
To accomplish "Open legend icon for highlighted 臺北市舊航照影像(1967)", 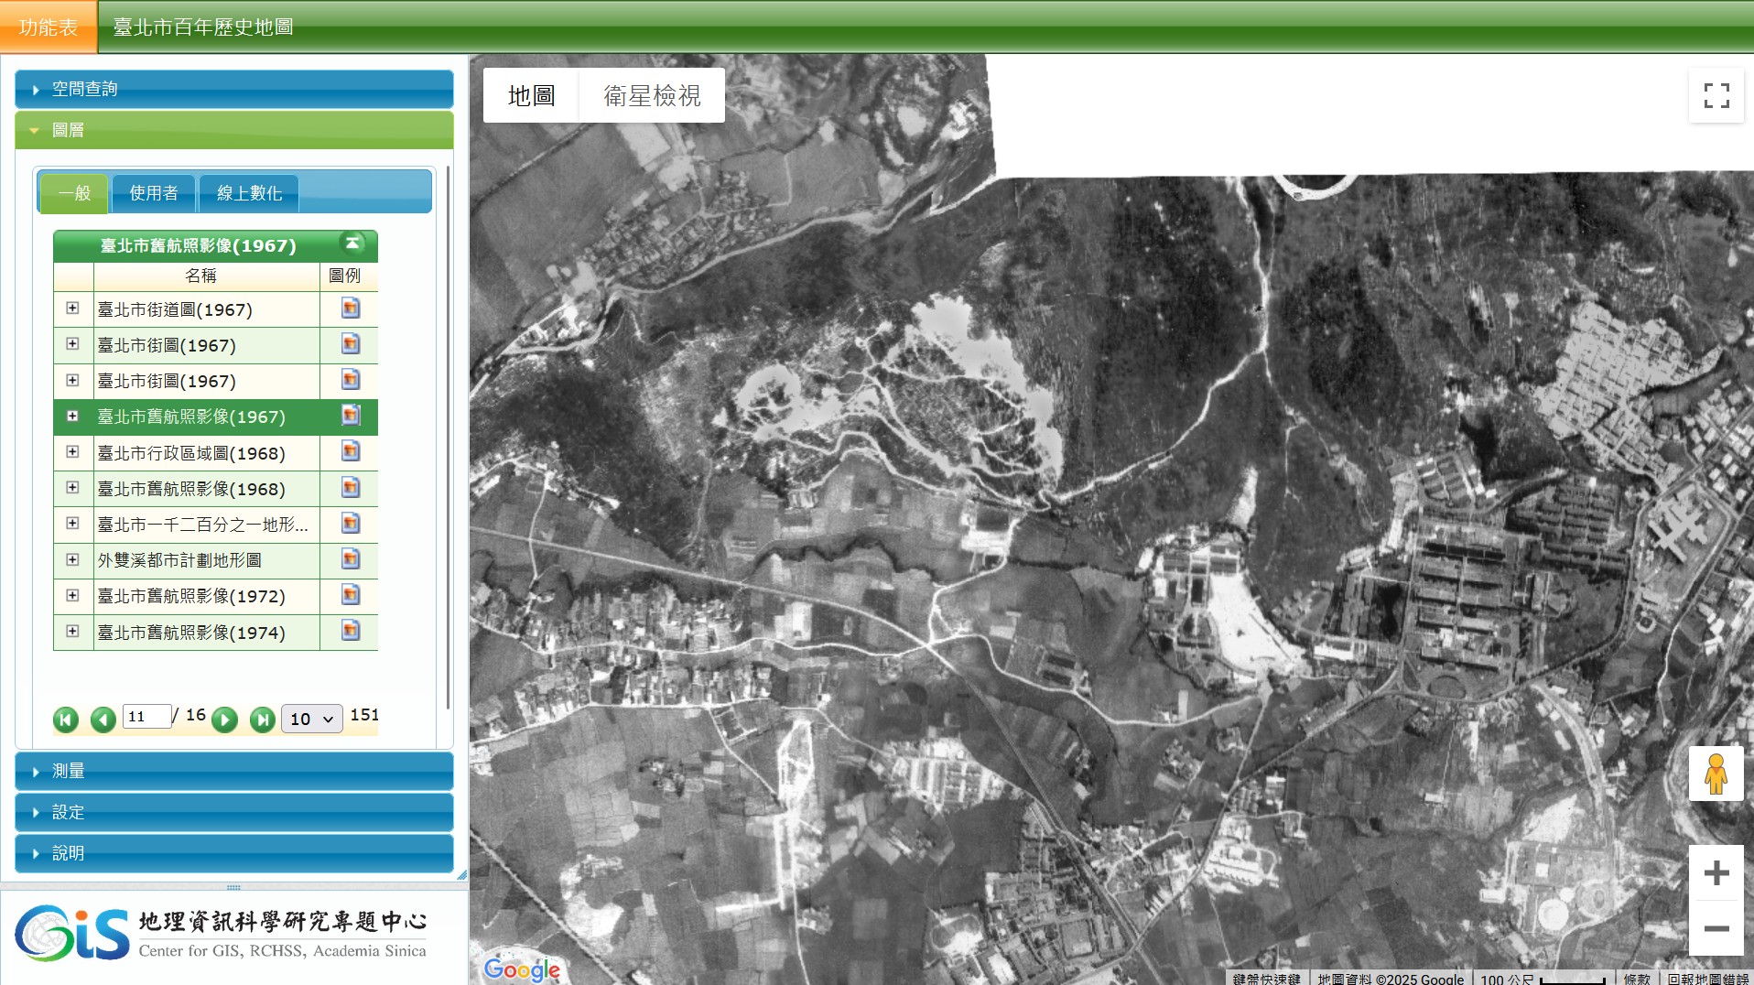I will (x=350, y=417).
